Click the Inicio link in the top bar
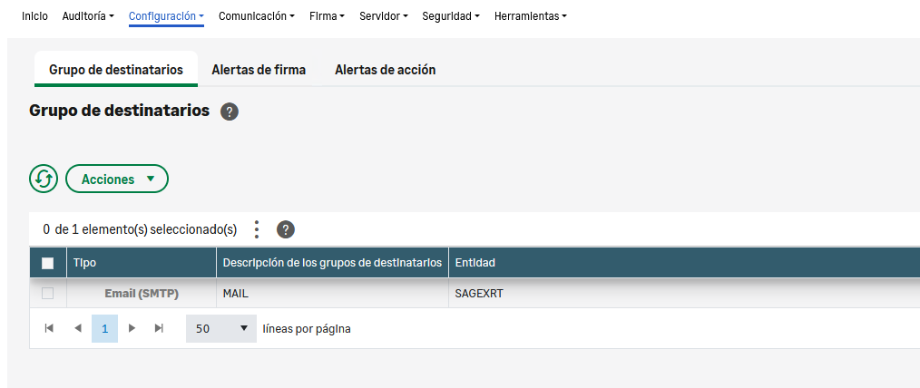 [x=34, y=15]
